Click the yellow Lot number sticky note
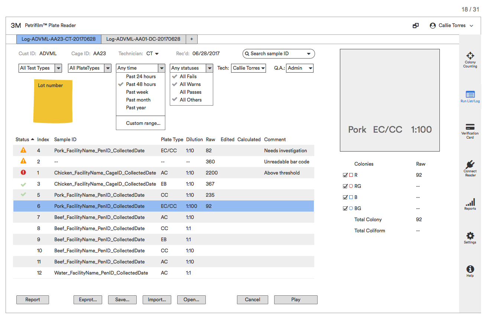 tap(53, 101)
